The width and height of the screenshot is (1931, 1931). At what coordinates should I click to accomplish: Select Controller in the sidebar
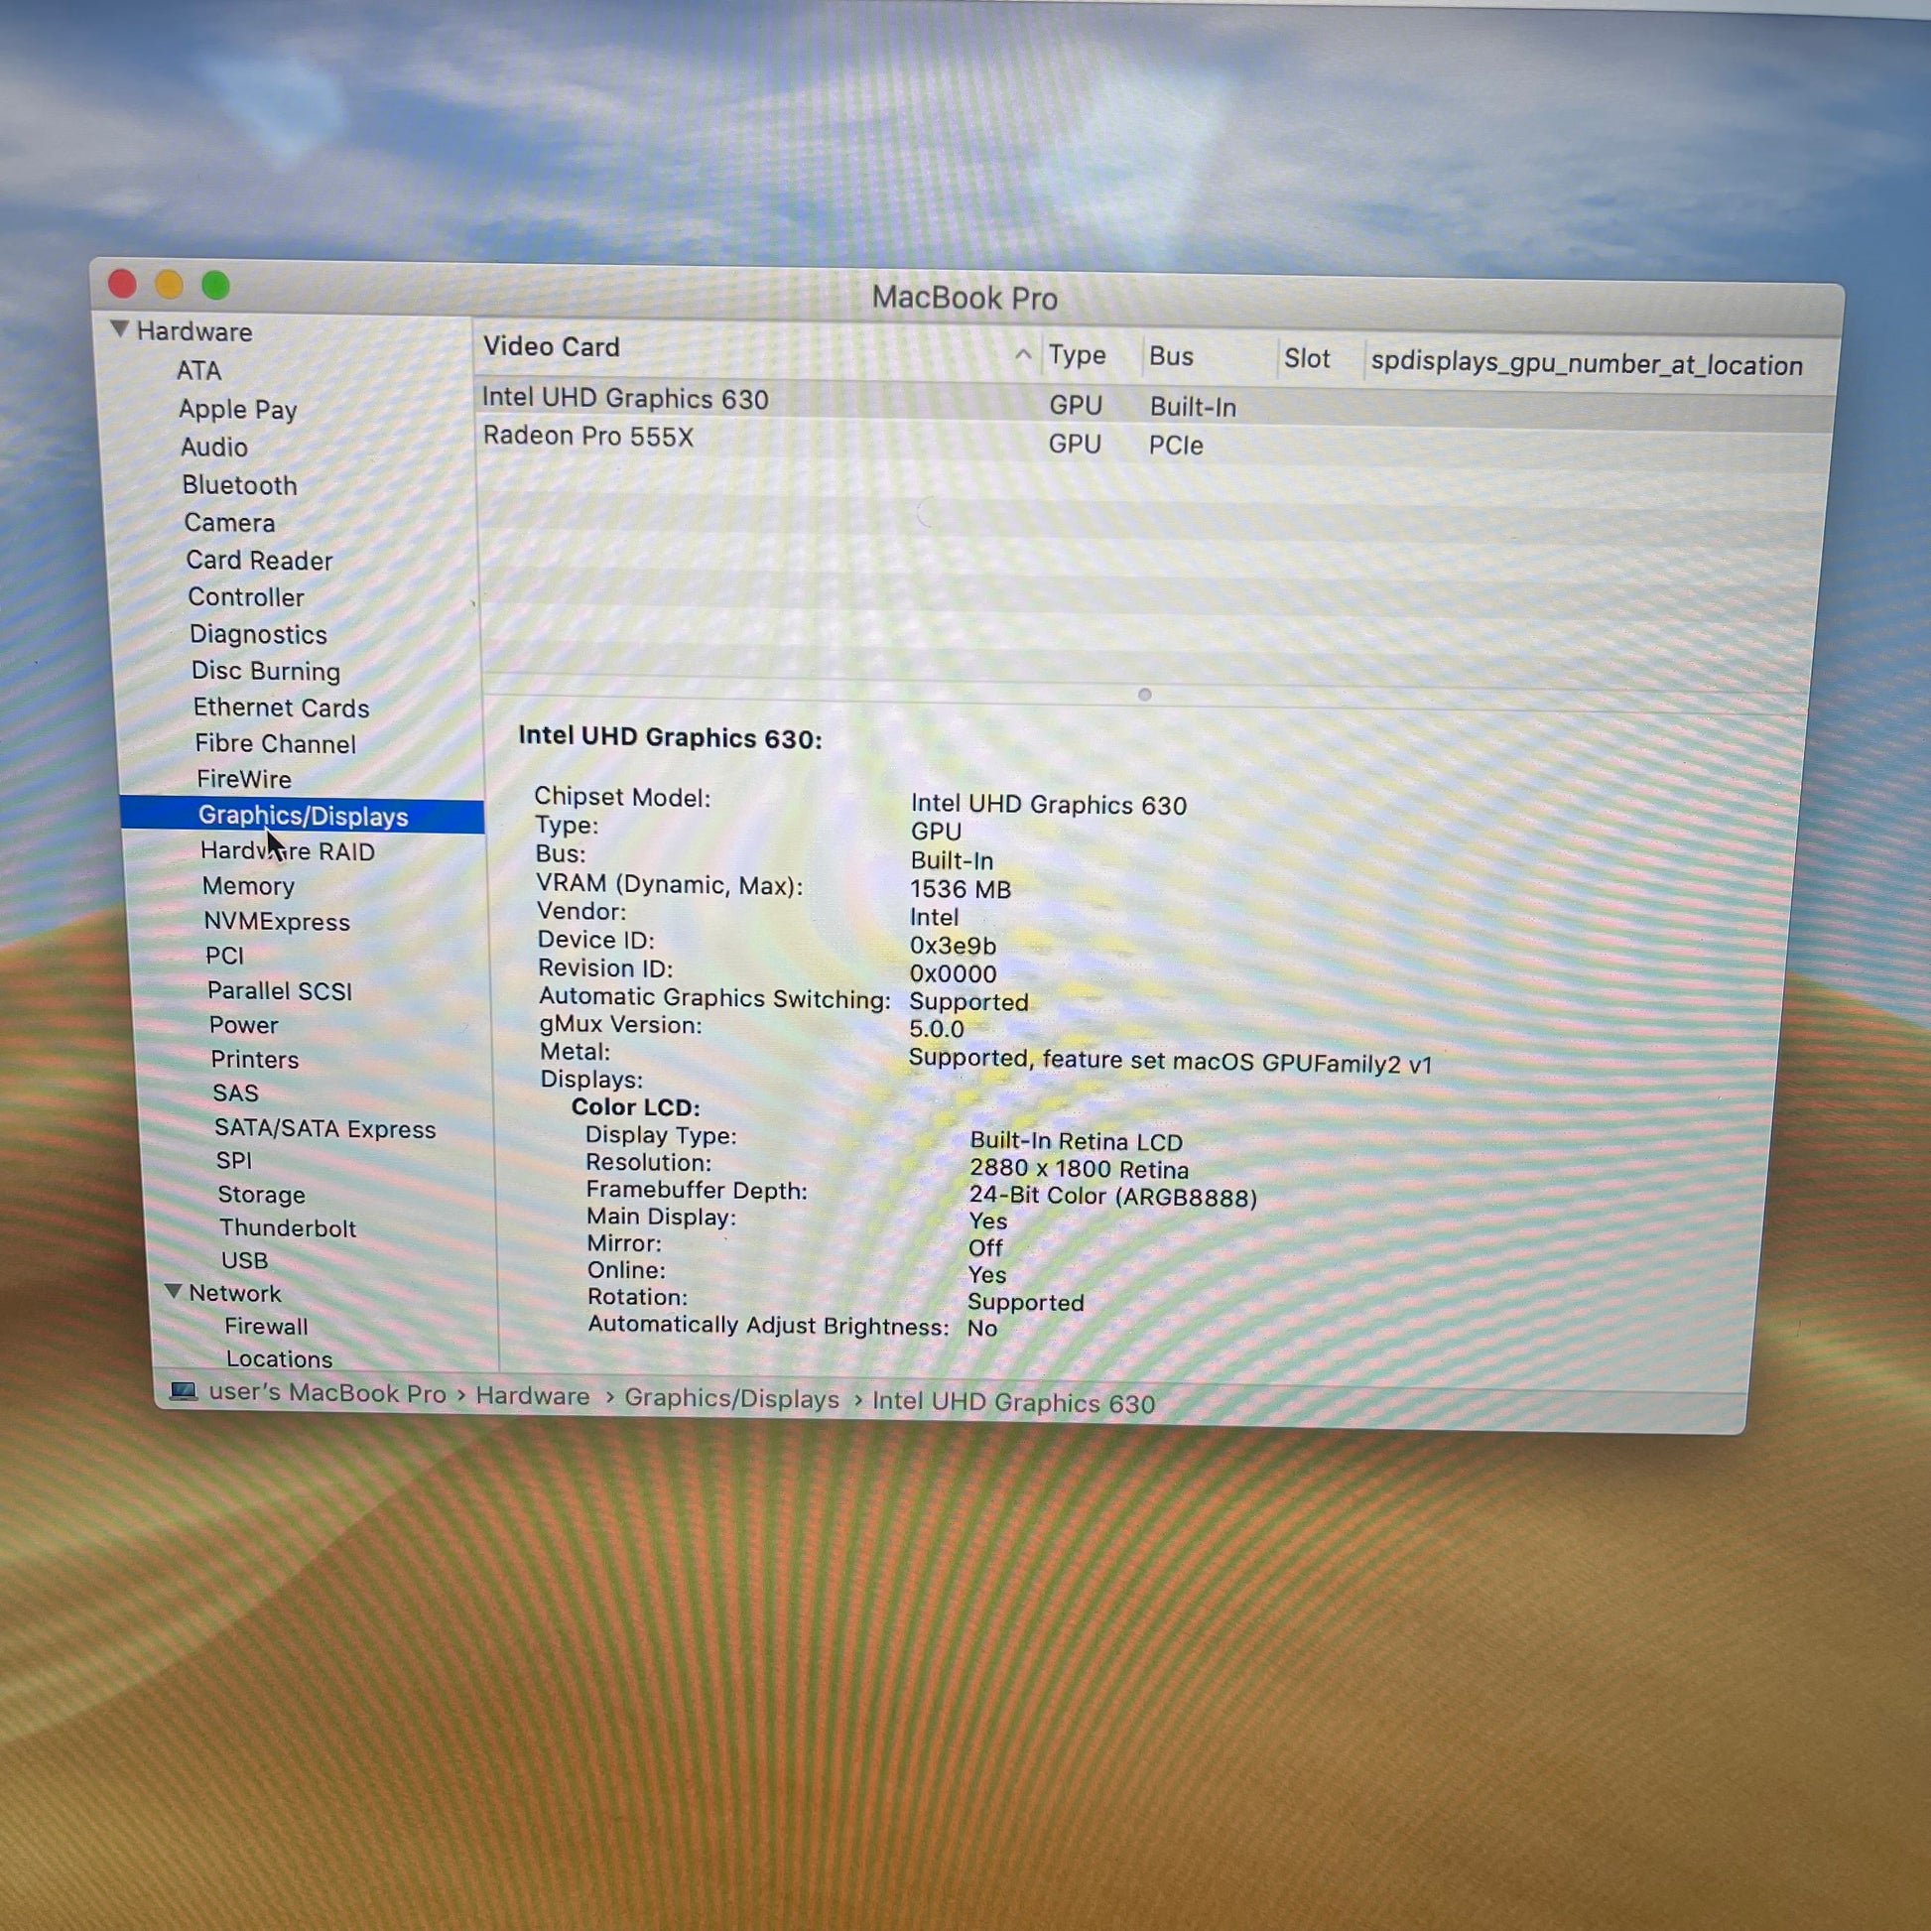tap(246, 596)
